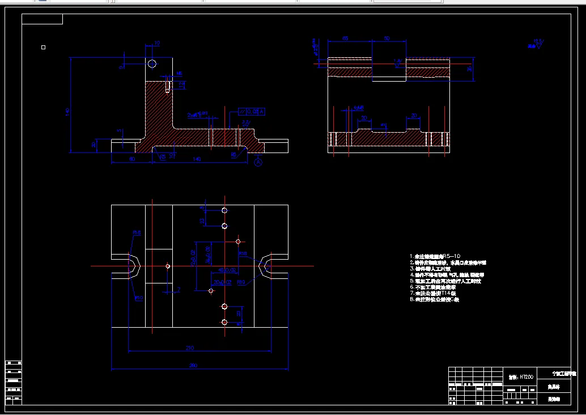The height and width of the screenshot is (415, 586).
Task: Click the 2xØ6 hole tolerance callout in front view
Action: click(x=198, y=115)
